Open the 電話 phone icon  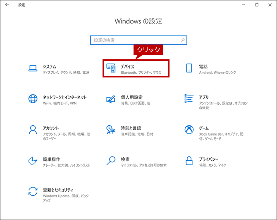(189, 68)
